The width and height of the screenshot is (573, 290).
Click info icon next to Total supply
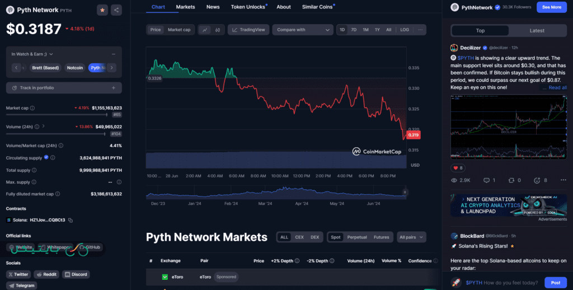pyautogui.click(x=34, y=170)
